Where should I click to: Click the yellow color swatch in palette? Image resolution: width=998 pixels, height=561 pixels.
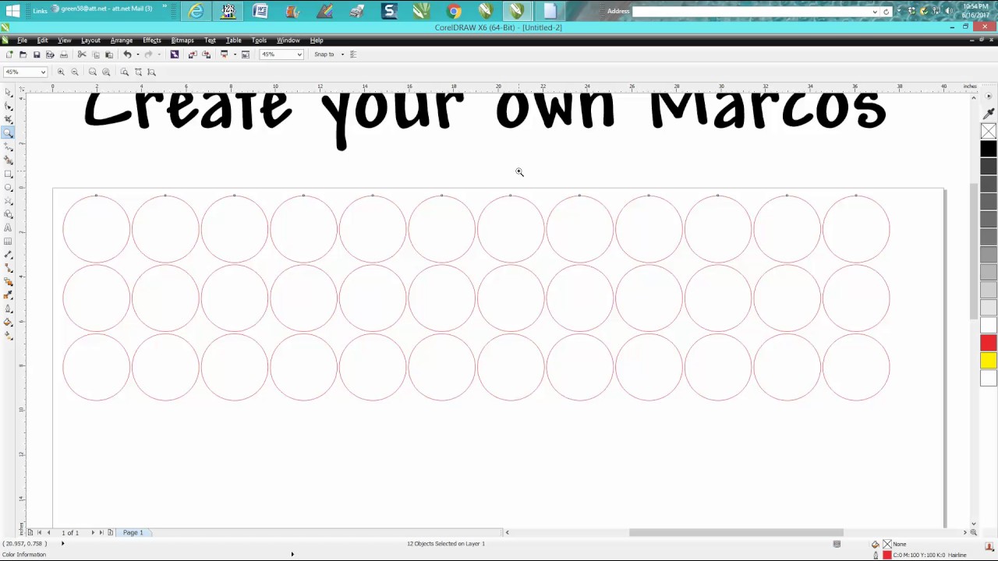pos(988,361)
